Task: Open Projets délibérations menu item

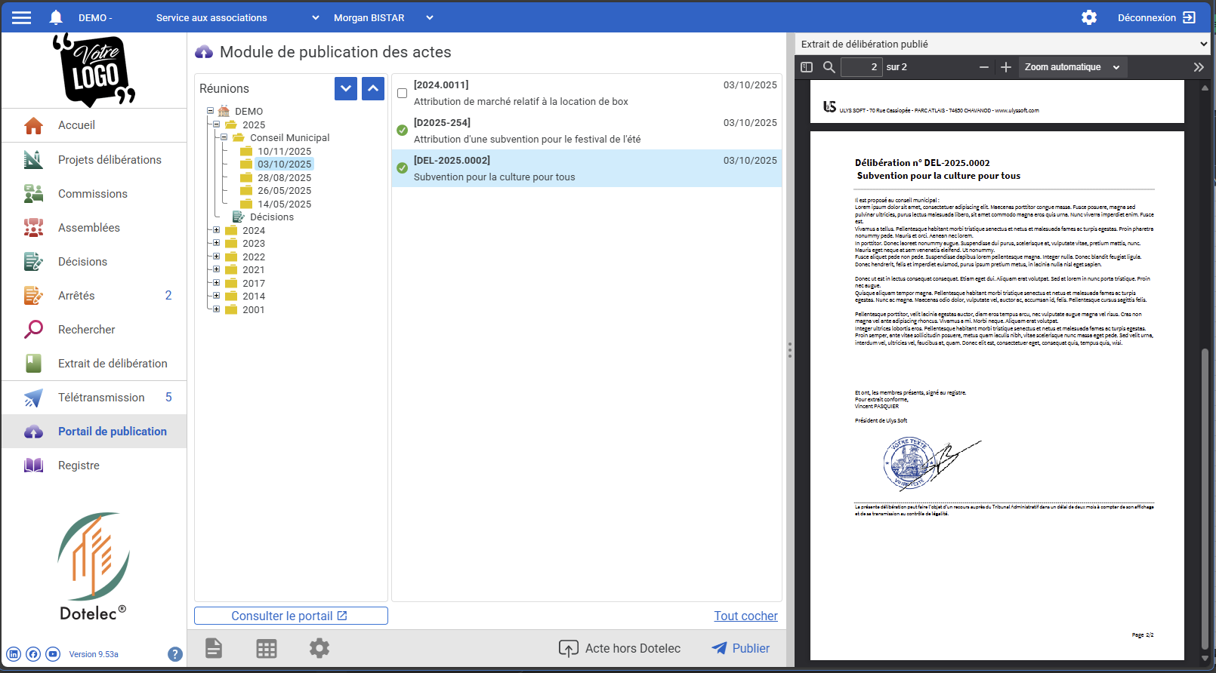Action: pos(110,160)
